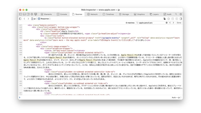Click the apple pencil pro search field
Image resolution: width=201 pixels, height=113 pixels.
[152, 23]
